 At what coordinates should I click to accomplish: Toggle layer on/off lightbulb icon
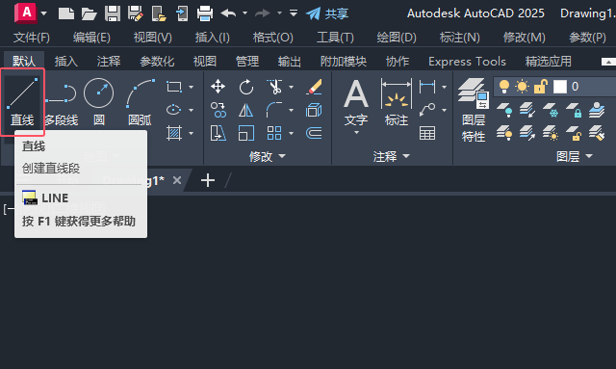pyautogui.click(x=503, y=86)
